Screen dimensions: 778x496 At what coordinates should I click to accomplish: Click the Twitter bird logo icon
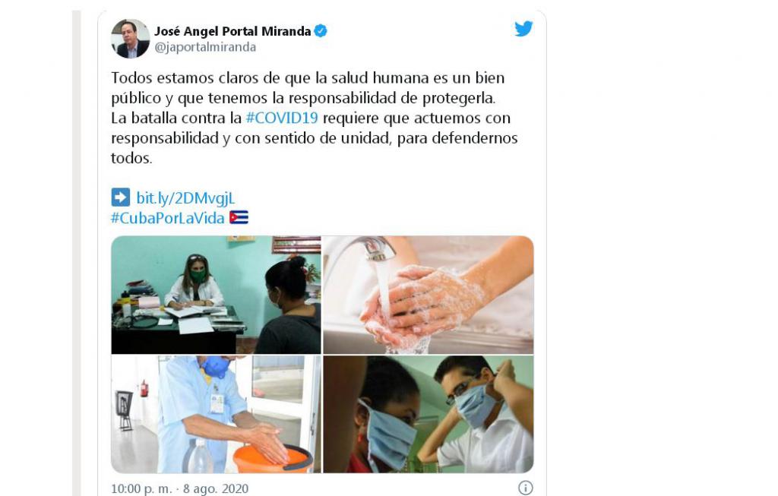tap(523, 29)
